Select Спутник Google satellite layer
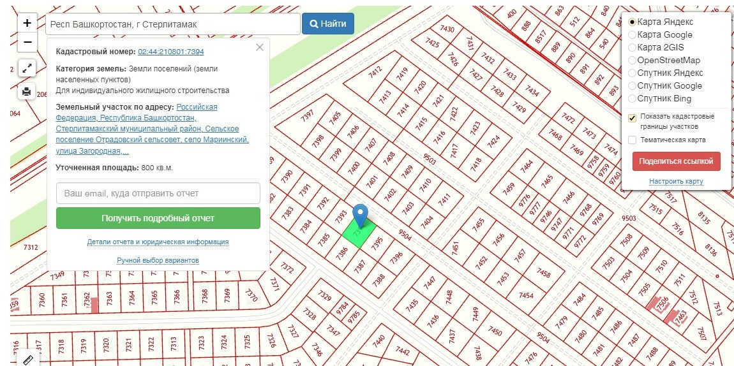Viewport: 734px width, 366px height. (x=632, y=85)
